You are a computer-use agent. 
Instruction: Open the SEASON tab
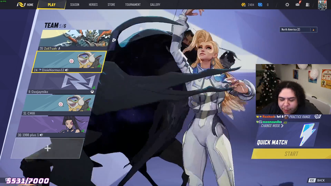coord(74,5)
